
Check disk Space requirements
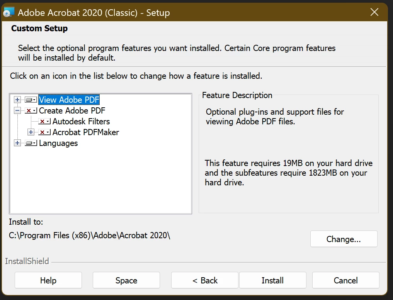tap(126, 280)
